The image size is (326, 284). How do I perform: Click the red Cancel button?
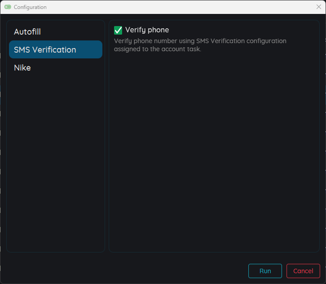tap(303, 271)
